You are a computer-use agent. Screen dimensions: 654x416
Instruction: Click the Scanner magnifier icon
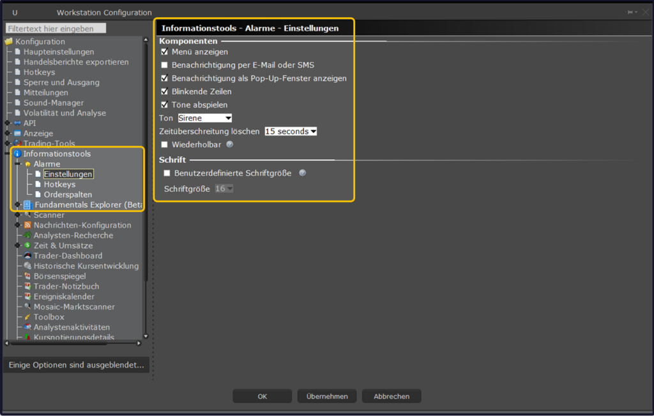27,215
